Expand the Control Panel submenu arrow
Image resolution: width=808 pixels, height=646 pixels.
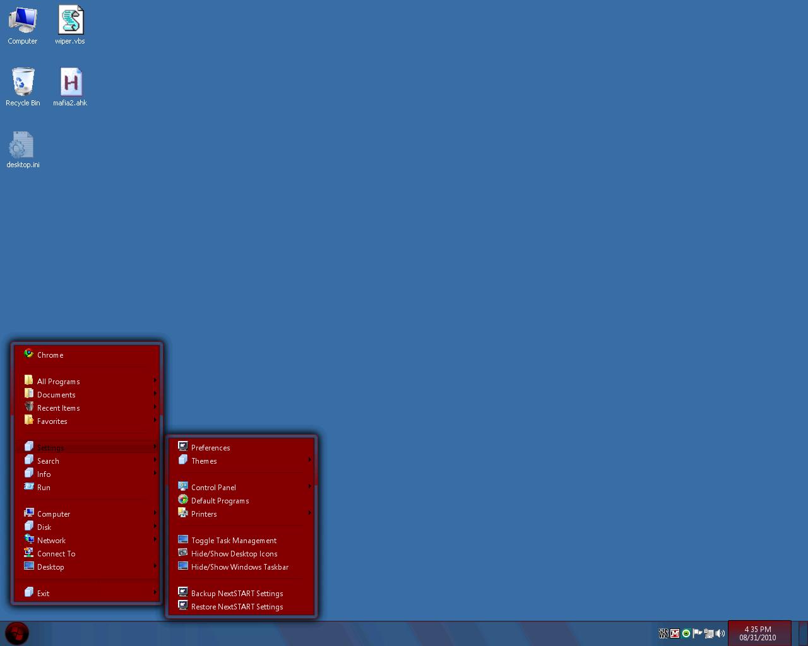[309, 486]
